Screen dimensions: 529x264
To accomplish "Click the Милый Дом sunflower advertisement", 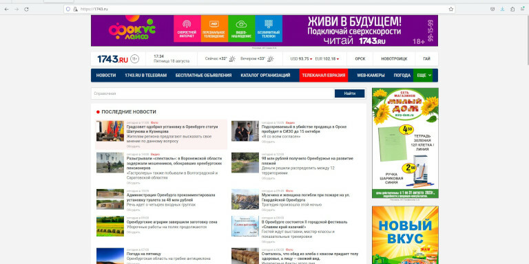I will (x=405, y=143).
